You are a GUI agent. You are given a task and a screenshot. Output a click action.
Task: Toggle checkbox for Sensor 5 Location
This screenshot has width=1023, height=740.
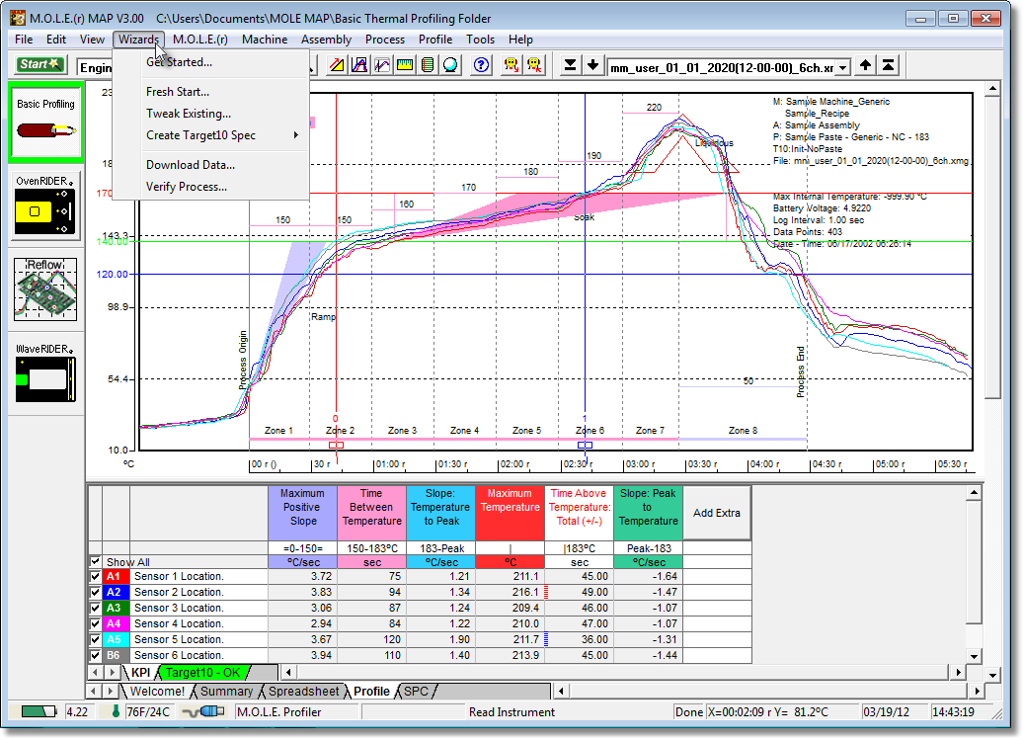click(95, 639)
